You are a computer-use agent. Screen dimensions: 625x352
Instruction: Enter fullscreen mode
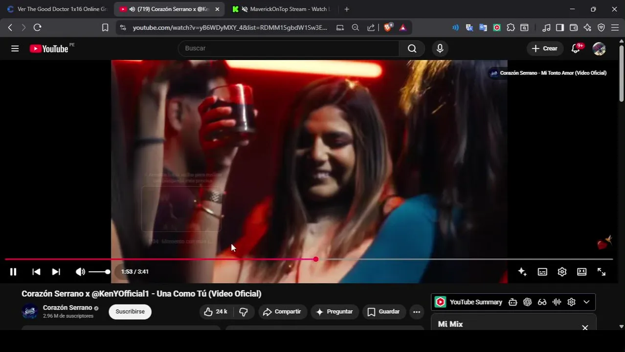(602, 272)
